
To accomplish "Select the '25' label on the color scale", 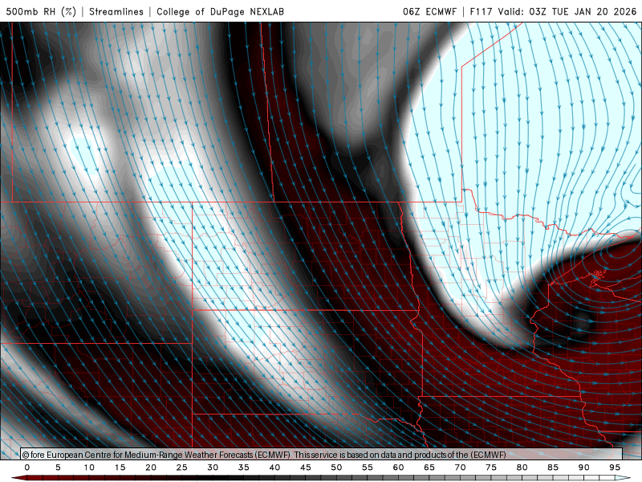I will pyautogui.click(x=182, y=468).
